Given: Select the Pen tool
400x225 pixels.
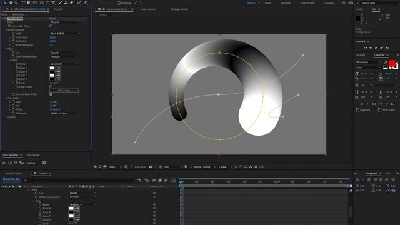Looking at the screenshot, I should click(47, 2).
